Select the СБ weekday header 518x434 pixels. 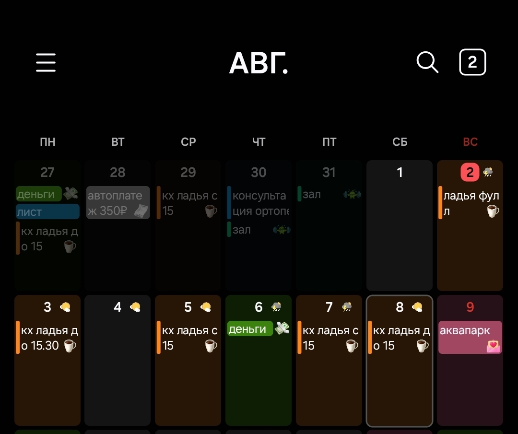pyautogui.click(x=400, y=142)
